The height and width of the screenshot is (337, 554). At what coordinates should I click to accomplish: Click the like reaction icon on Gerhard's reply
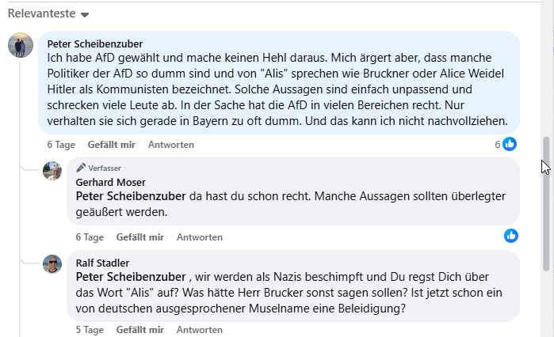point(511,236)
